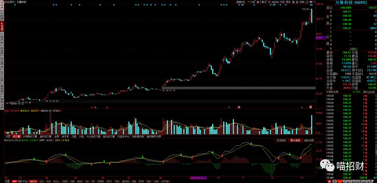Select the 内盘 indicator tab
Screen dimensions: 377x183
point(74,136)
